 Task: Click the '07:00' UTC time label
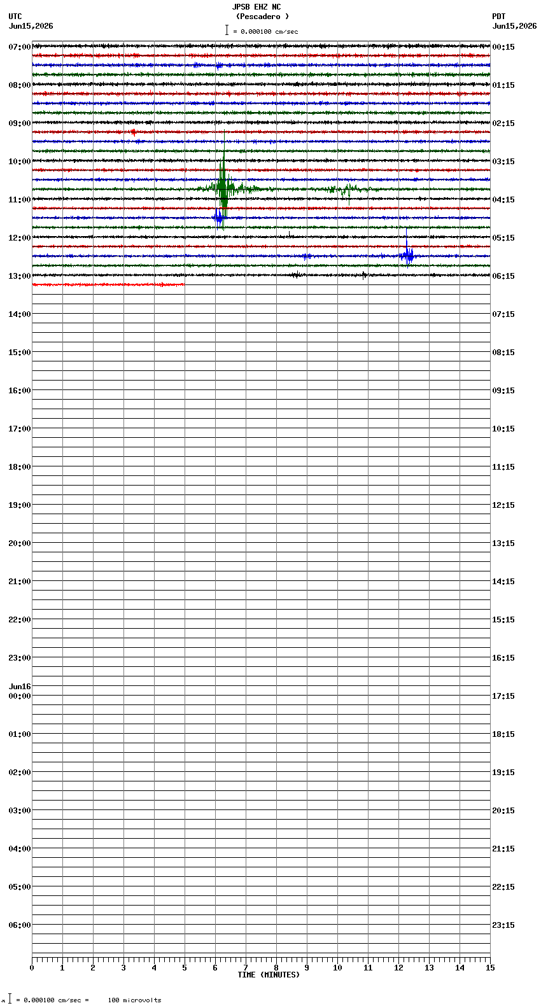tap(20, 47)
